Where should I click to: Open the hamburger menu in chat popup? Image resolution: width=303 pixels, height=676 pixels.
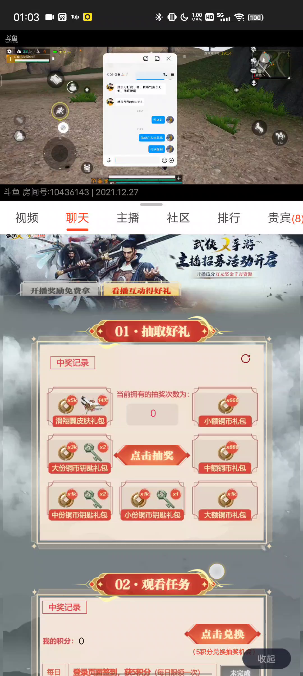[x=172, y=74]
